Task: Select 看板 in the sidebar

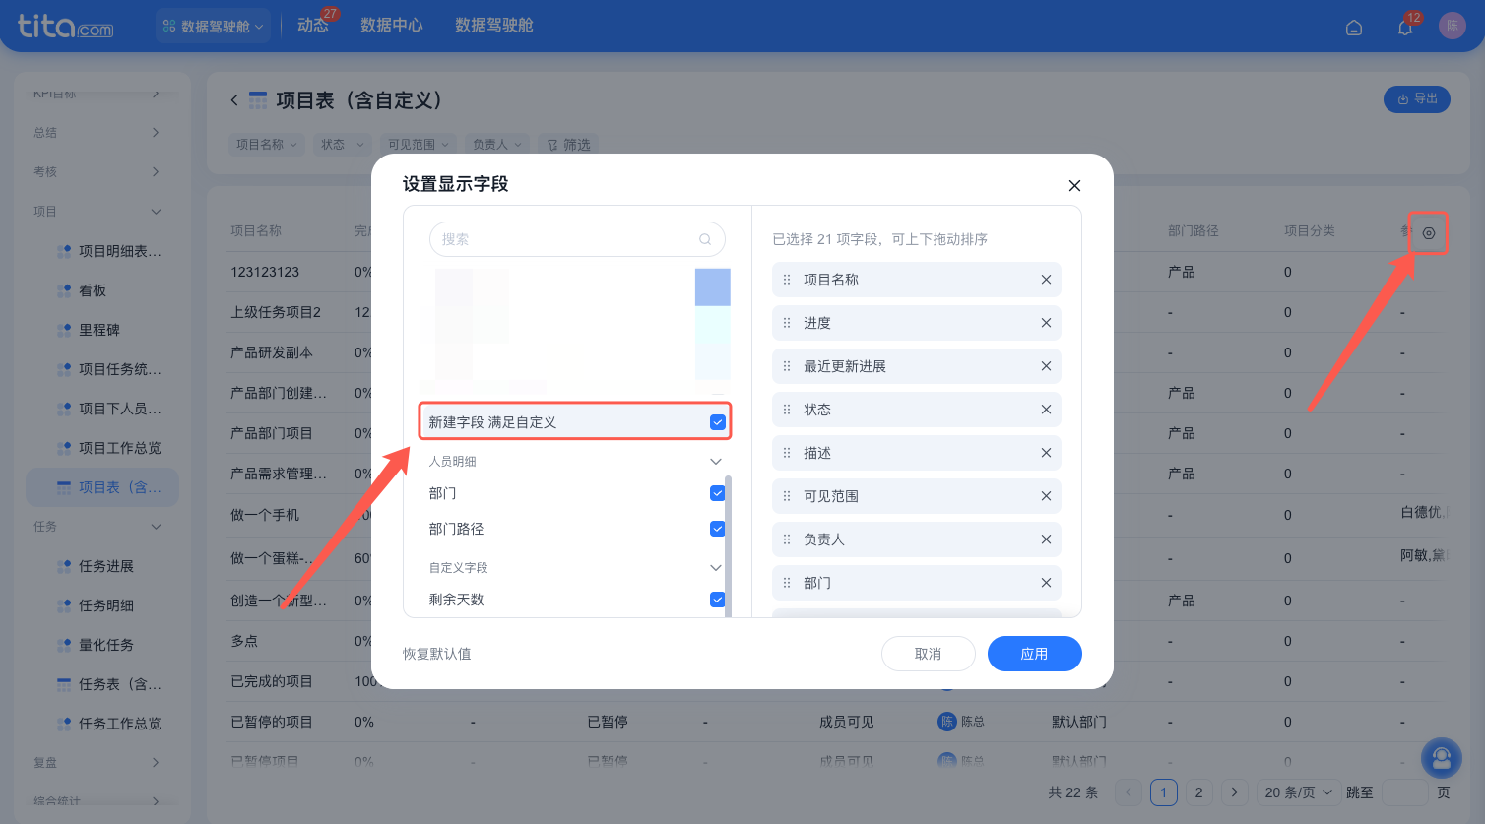Action: pos(94,289)
